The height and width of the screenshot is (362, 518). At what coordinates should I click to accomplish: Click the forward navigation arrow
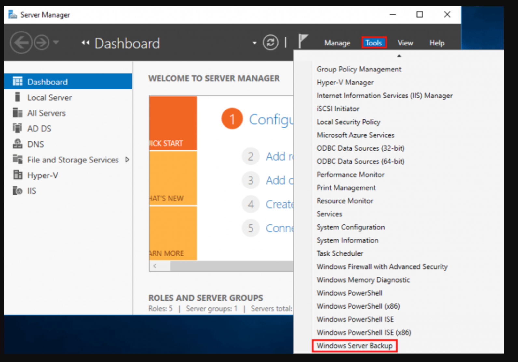[42, 43]
